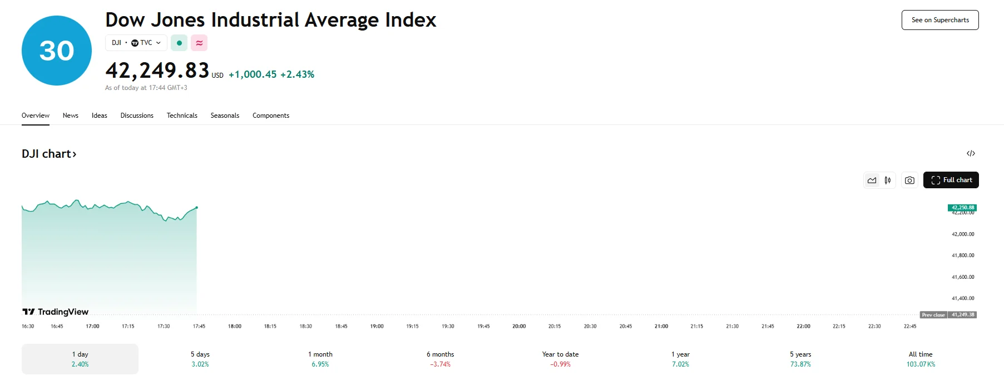Open the Technicals tab
This screenshot has height=386, width=1004.
point(182,116)
